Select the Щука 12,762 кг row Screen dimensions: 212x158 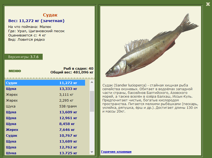(x=45, y=147)
